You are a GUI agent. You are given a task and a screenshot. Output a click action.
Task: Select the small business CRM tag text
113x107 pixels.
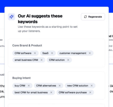click(26, 60)
